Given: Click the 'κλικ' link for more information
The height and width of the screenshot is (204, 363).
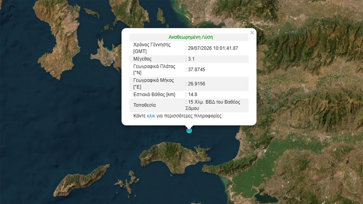Looking at the screenshot, I should (151, 116).
